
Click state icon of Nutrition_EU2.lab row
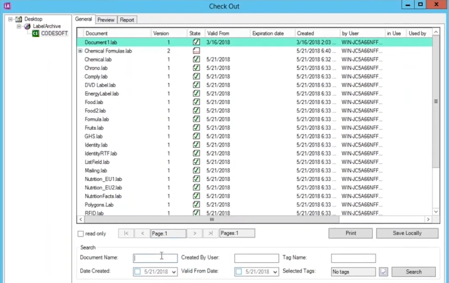196,187
